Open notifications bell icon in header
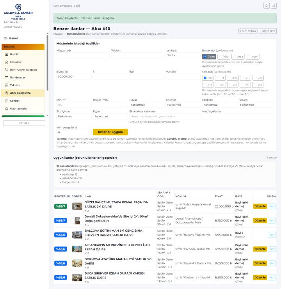 click(266, 6)
